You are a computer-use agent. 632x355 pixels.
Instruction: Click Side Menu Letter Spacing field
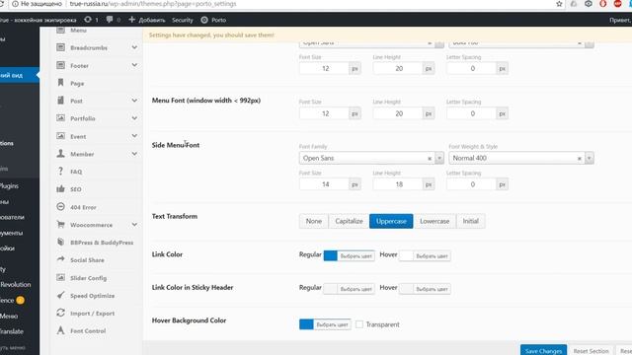coord(472,184)
